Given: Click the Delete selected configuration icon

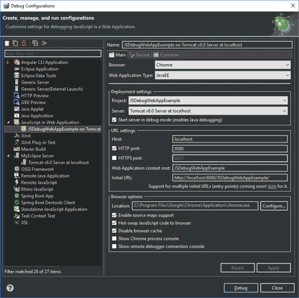Looking at the screenshot, I should pyautogui.click(x=24, y=43).
